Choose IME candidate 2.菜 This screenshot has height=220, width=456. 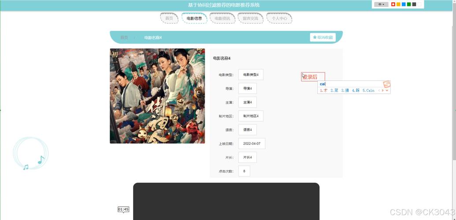pos(334,90)
